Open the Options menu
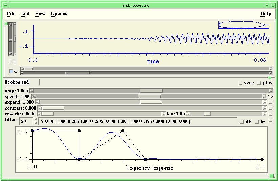Screen dimensions: 278x181 coord(59,14)
